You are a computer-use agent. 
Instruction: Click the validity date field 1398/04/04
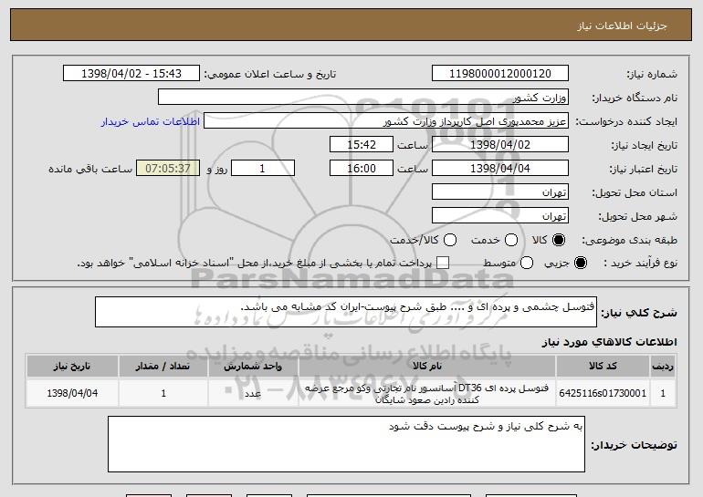pos(500,169)
